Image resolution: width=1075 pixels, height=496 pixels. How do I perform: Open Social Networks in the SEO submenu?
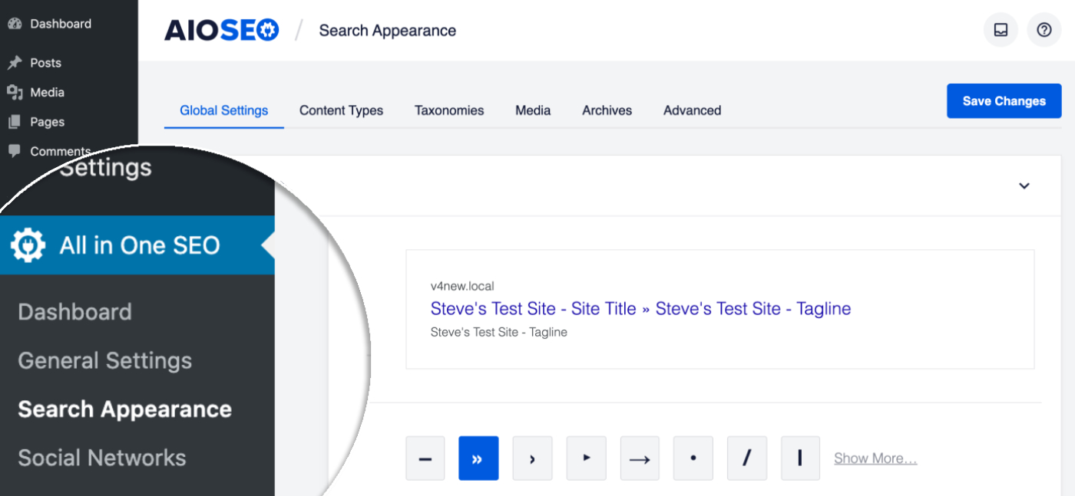(102, 458)
